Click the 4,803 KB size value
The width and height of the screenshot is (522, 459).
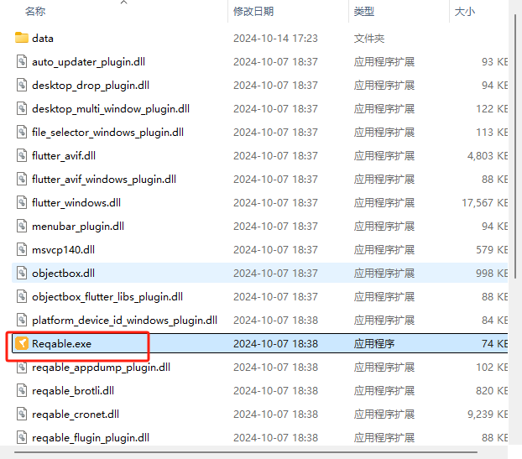[x=488, y=156]
